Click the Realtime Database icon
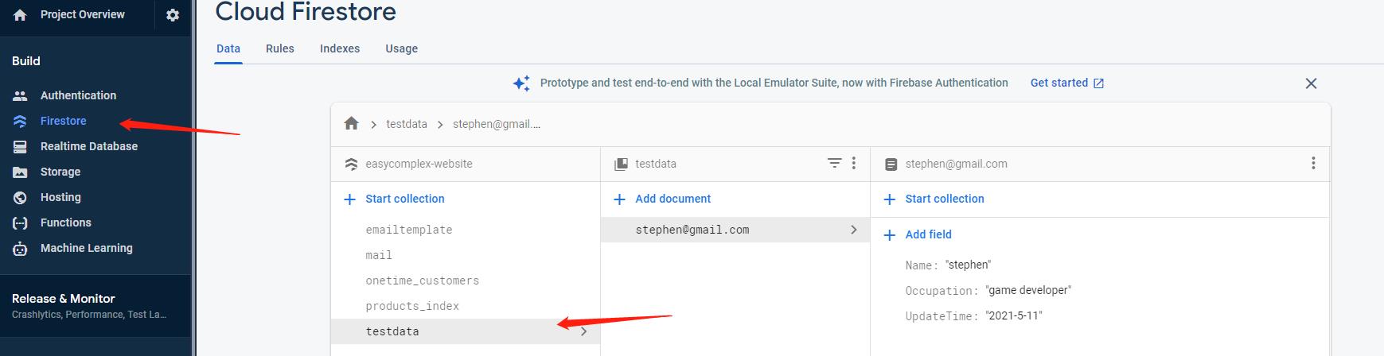The height and width of the screenshot is (356, 1384). tap(21, 146)
